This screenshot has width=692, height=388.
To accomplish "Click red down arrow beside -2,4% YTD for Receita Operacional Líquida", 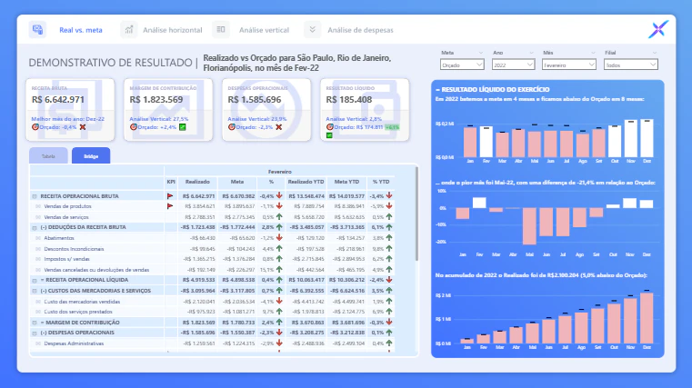I will [389, 280].
